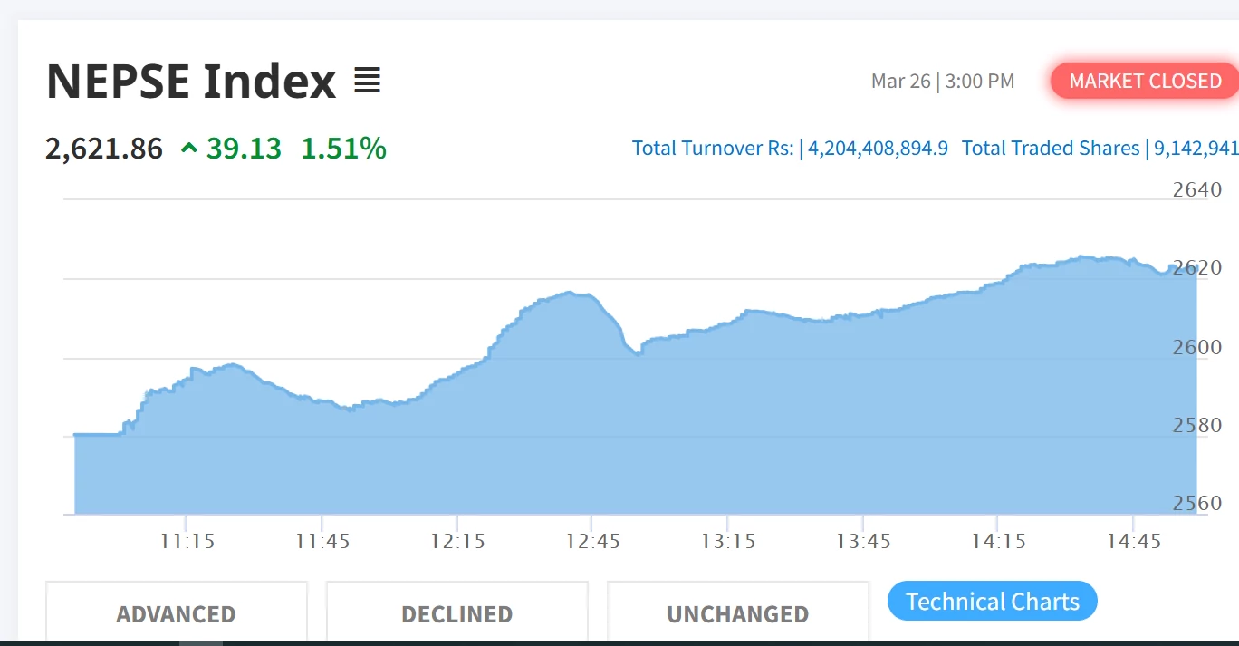Click the 14:15 time axis label

pos(998,541)
